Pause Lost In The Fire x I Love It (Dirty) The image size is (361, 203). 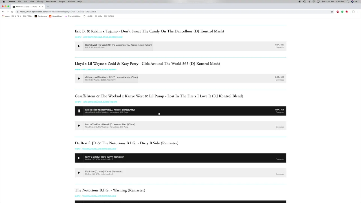tap(79, 111)
